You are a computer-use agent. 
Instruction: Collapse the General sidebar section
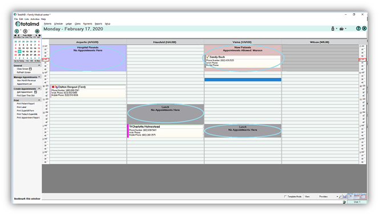point(39,66)
